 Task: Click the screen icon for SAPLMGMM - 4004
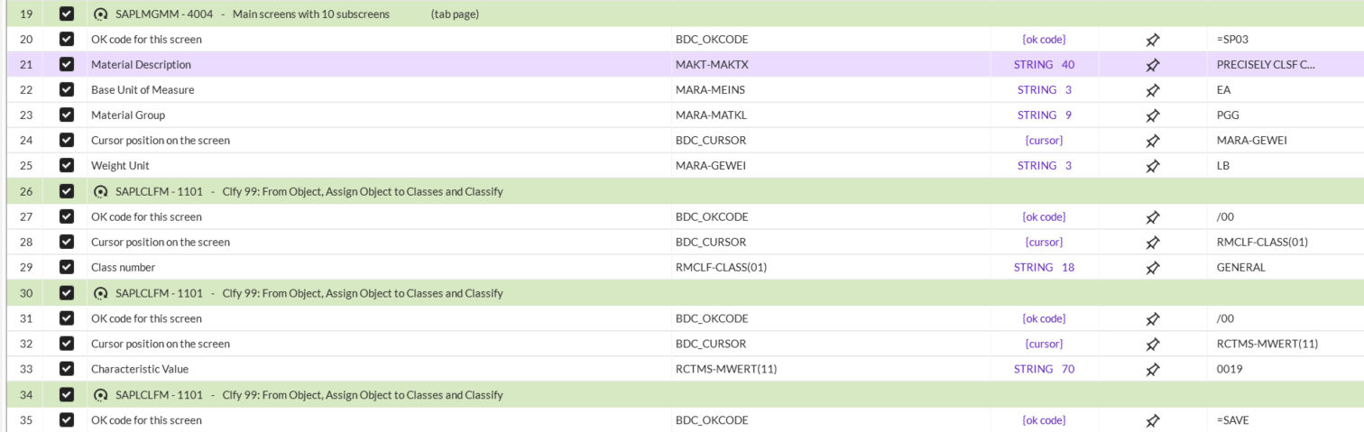[100, 14]
